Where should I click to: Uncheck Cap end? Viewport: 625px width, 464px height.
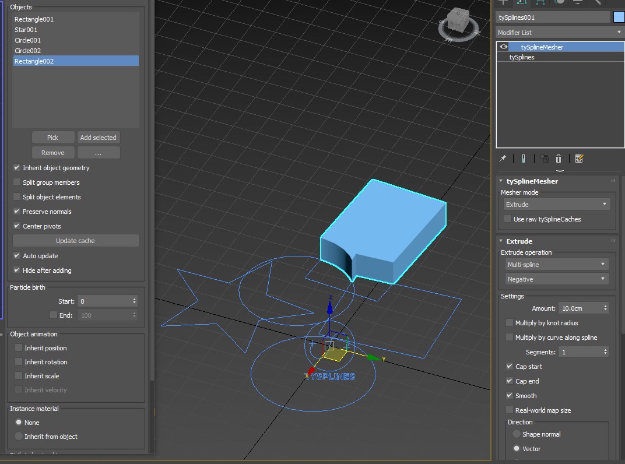[510, 381]
